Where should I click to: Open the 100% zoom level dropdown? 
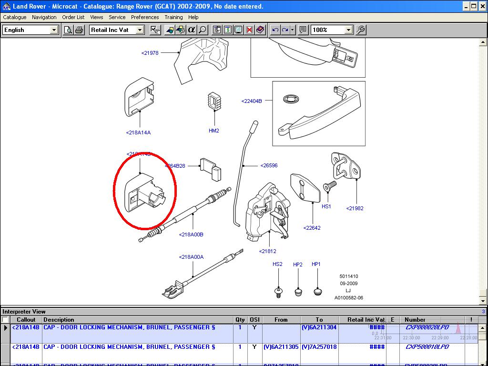click(348, 30)
